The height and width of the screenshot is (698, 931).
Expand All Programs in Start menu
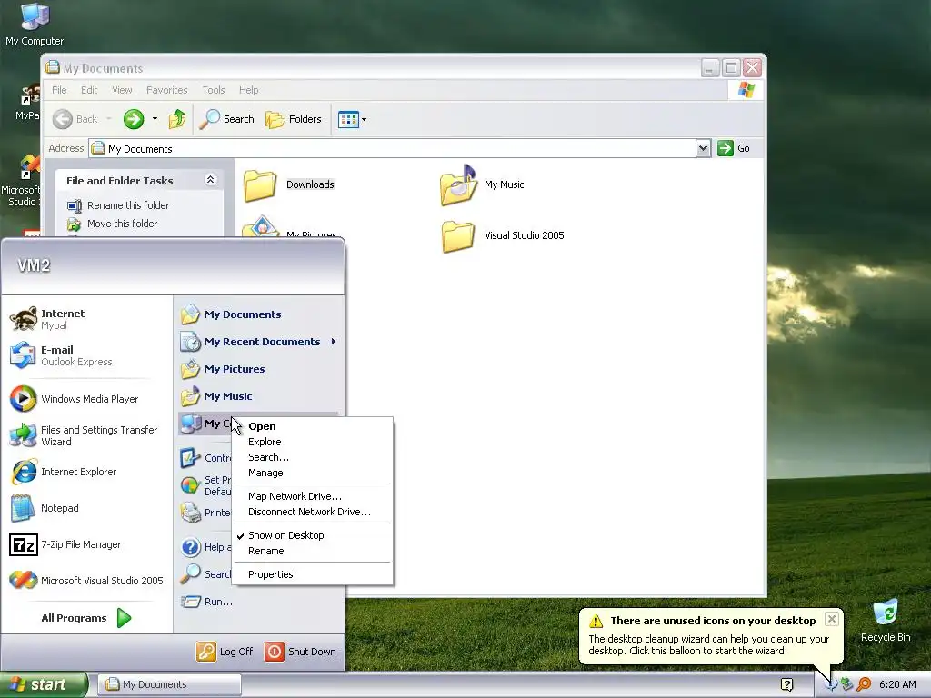pos(86,618)
